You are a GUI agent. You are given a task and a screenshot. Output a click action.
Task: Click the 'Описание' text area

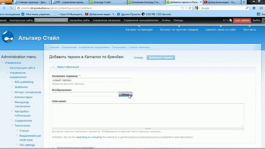click(x=148, y=115)
